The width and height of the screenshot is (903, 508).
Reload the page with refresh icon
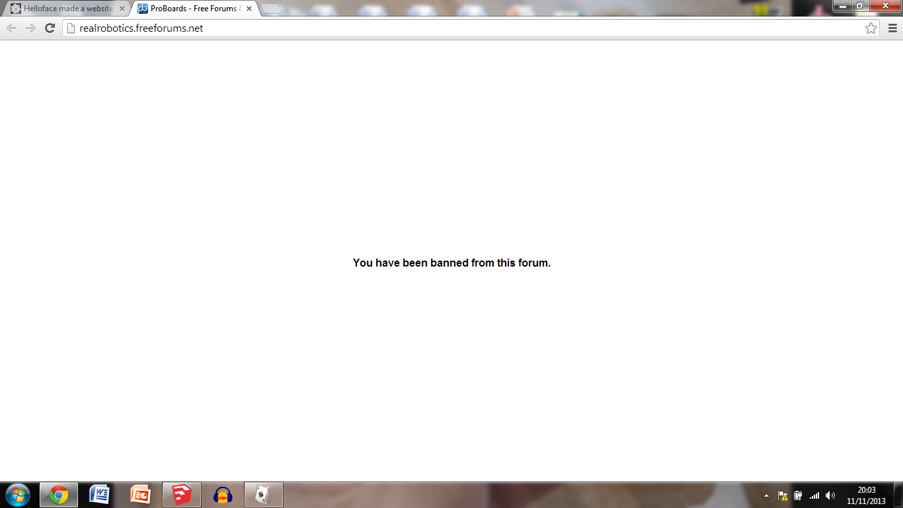click(x=50, y=28)
